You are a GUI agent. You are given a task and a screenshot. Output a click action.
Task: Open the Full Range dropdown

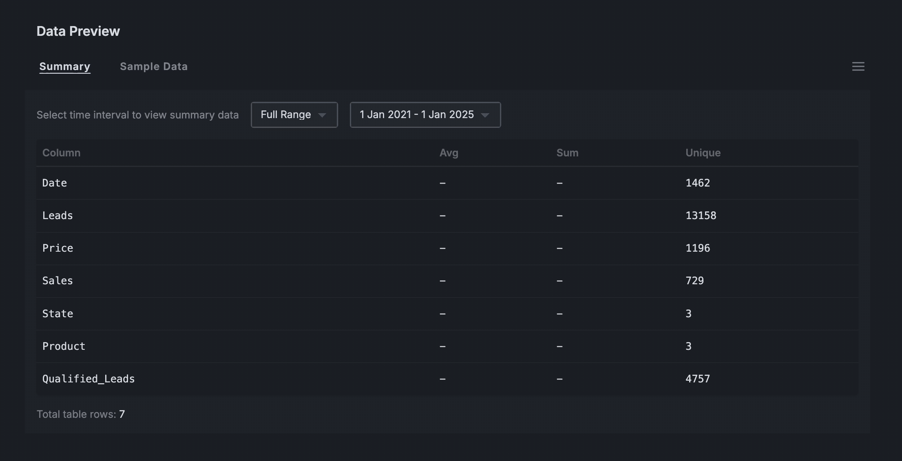tap(294, 115)
